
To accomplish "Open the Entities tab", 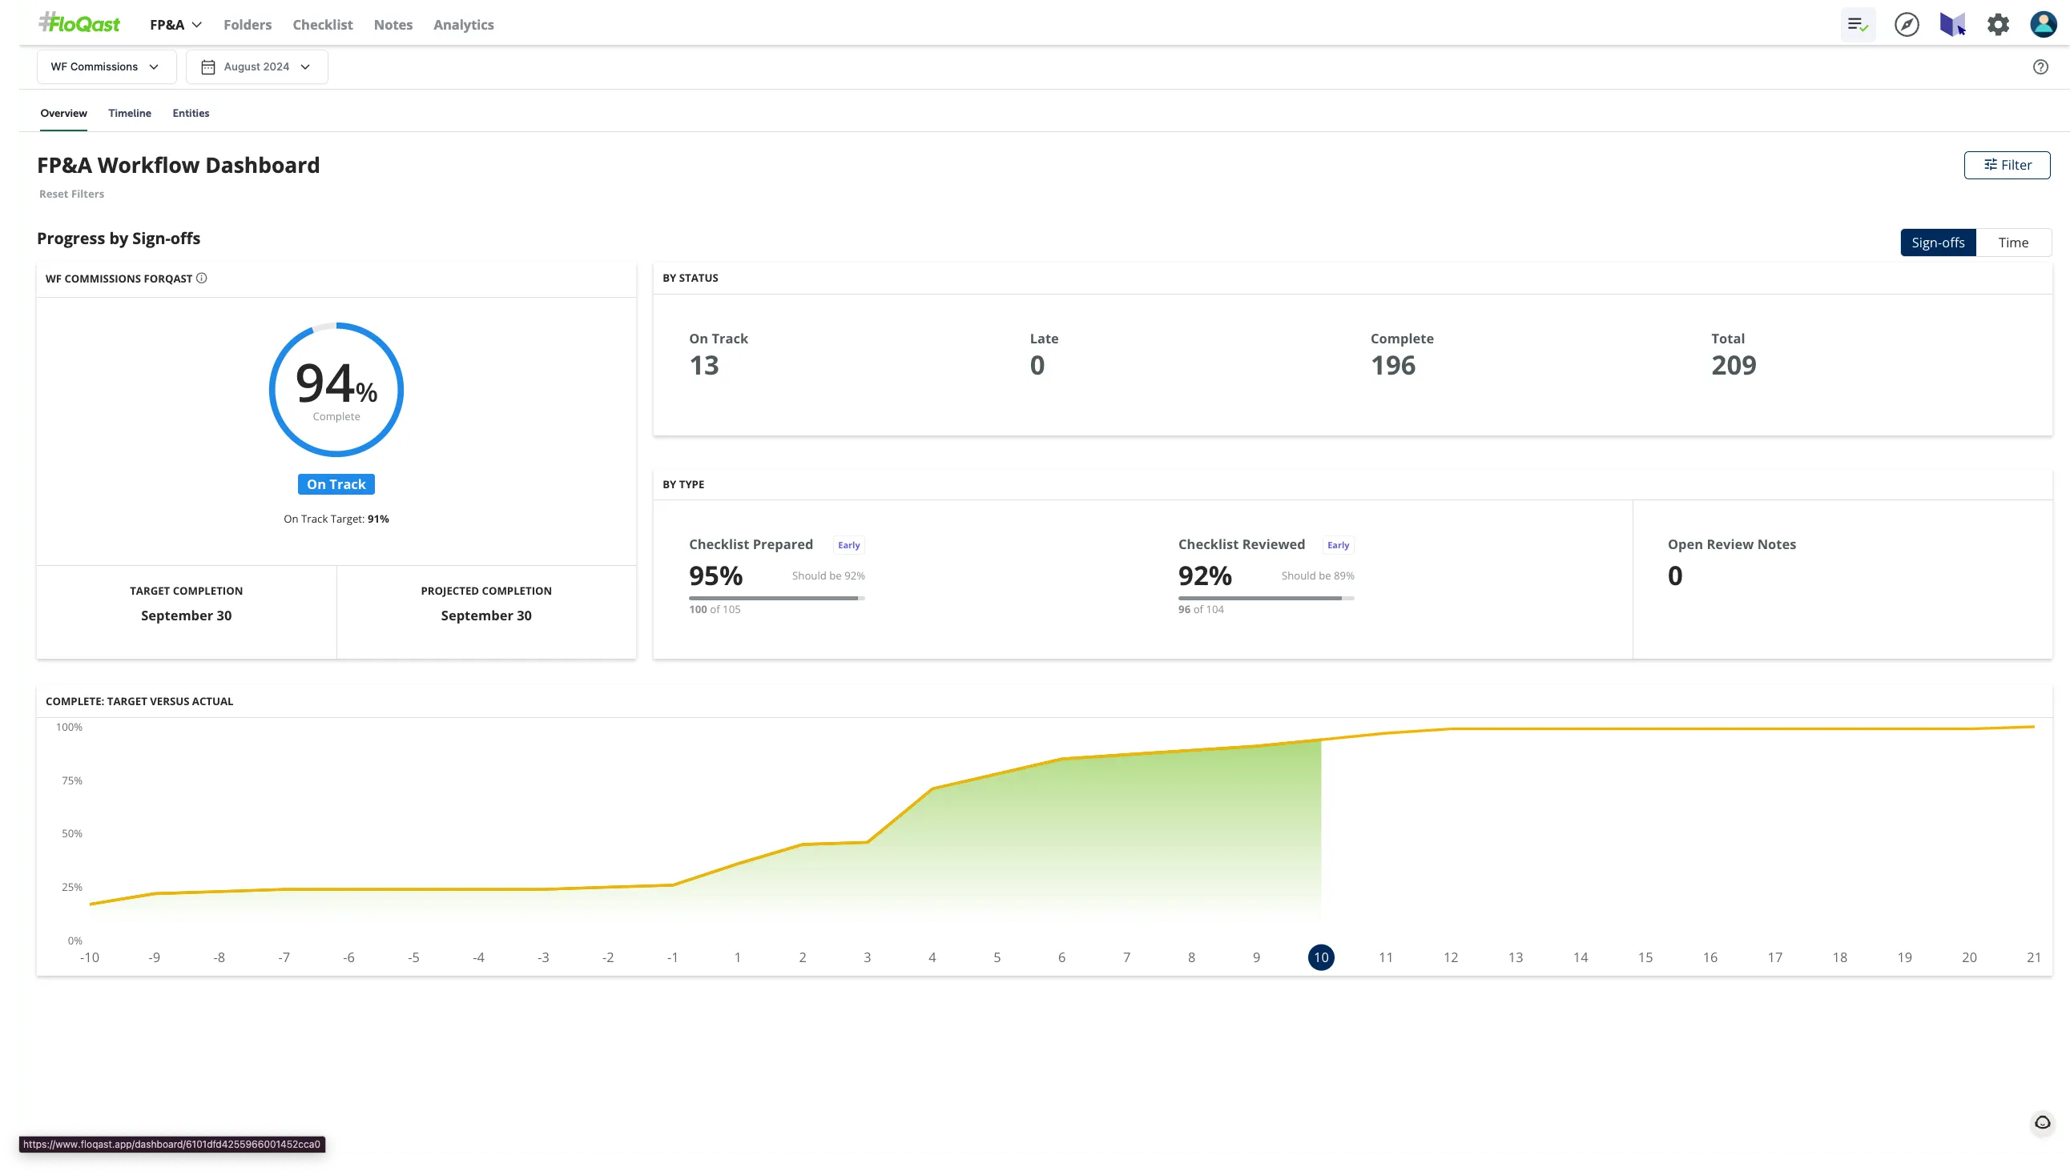I will click(191, 113).
